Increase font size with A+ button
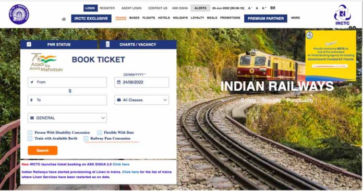363x191 pixels. pyautogui.click(x=264, y=8)
